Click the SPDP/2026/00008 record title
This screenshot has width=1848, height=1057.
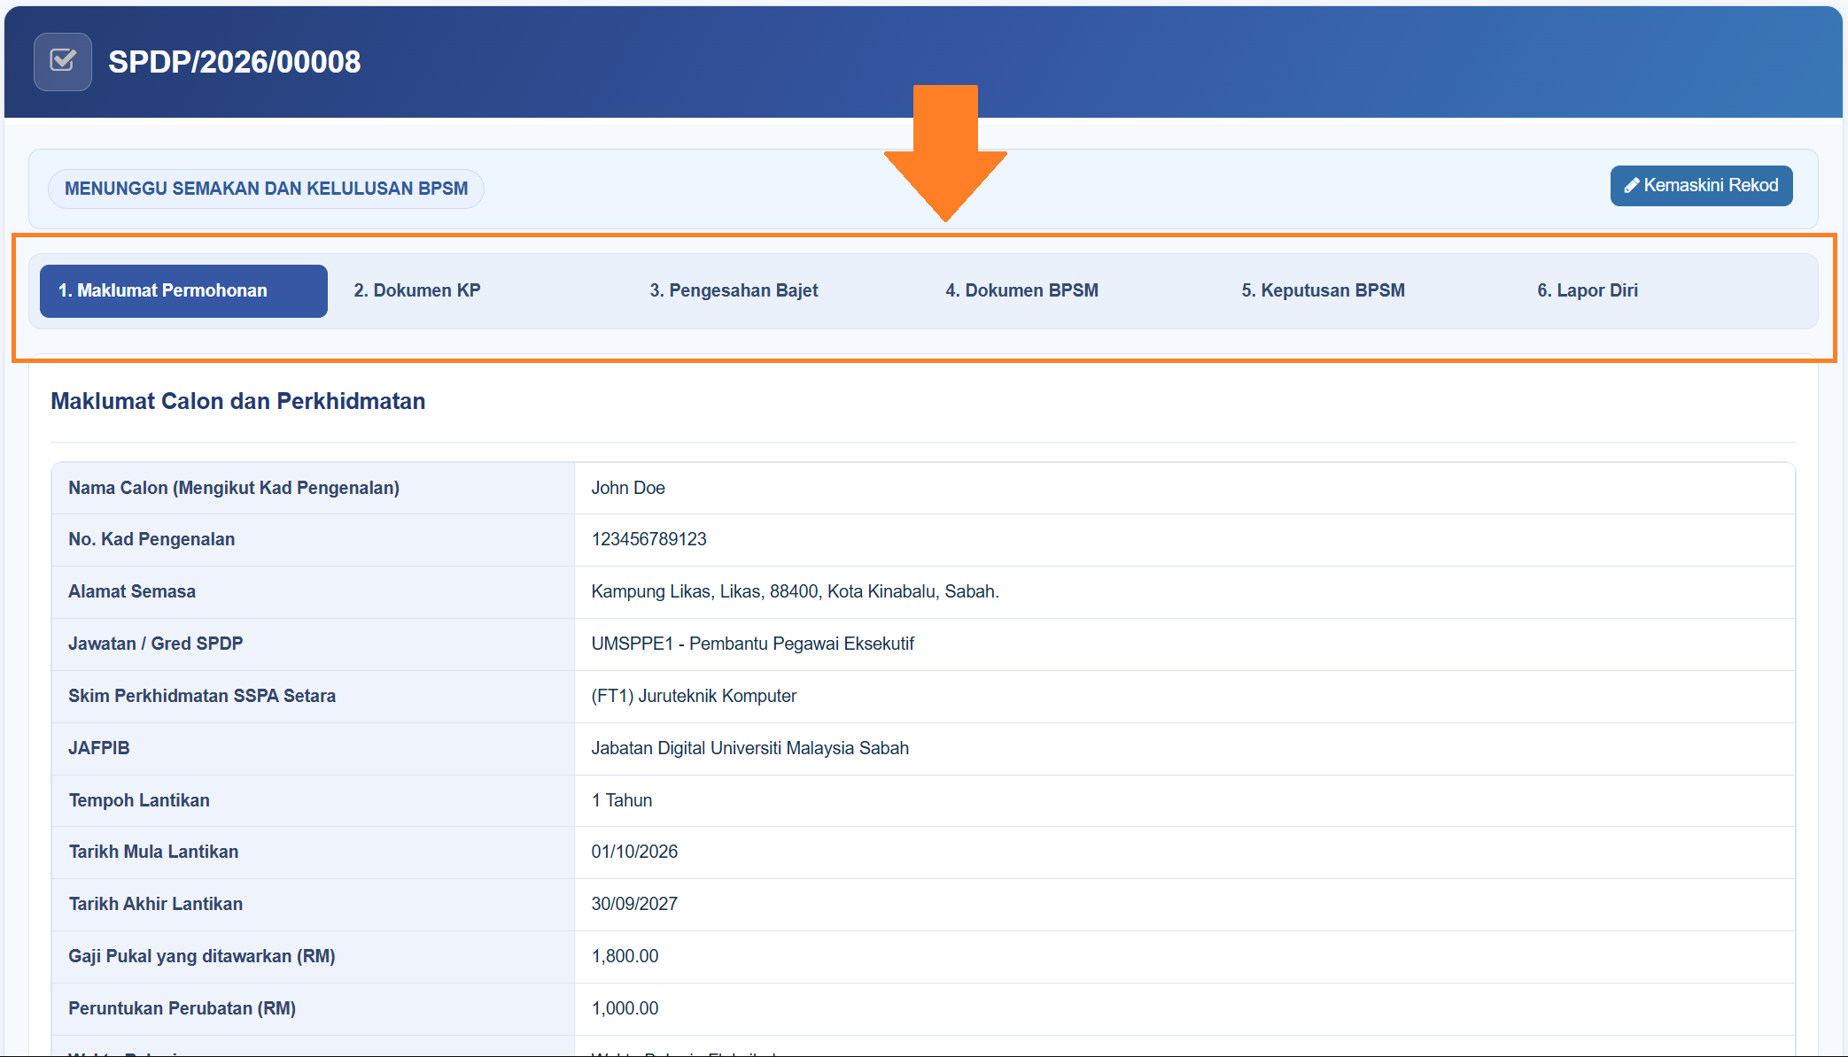234,62
